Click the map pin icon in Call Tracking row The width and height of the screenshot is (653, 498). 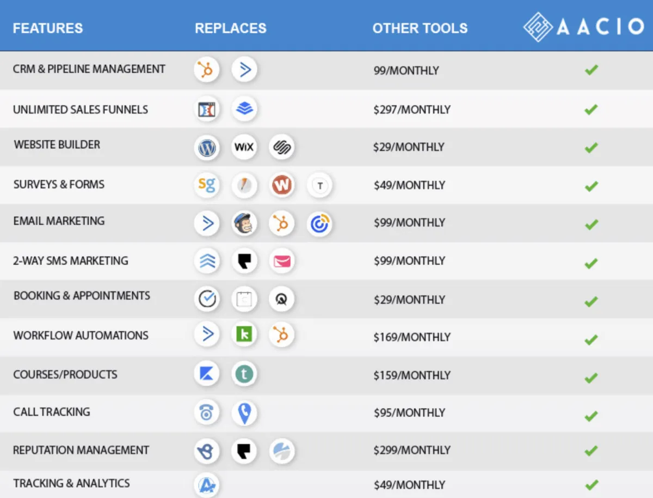244,414
